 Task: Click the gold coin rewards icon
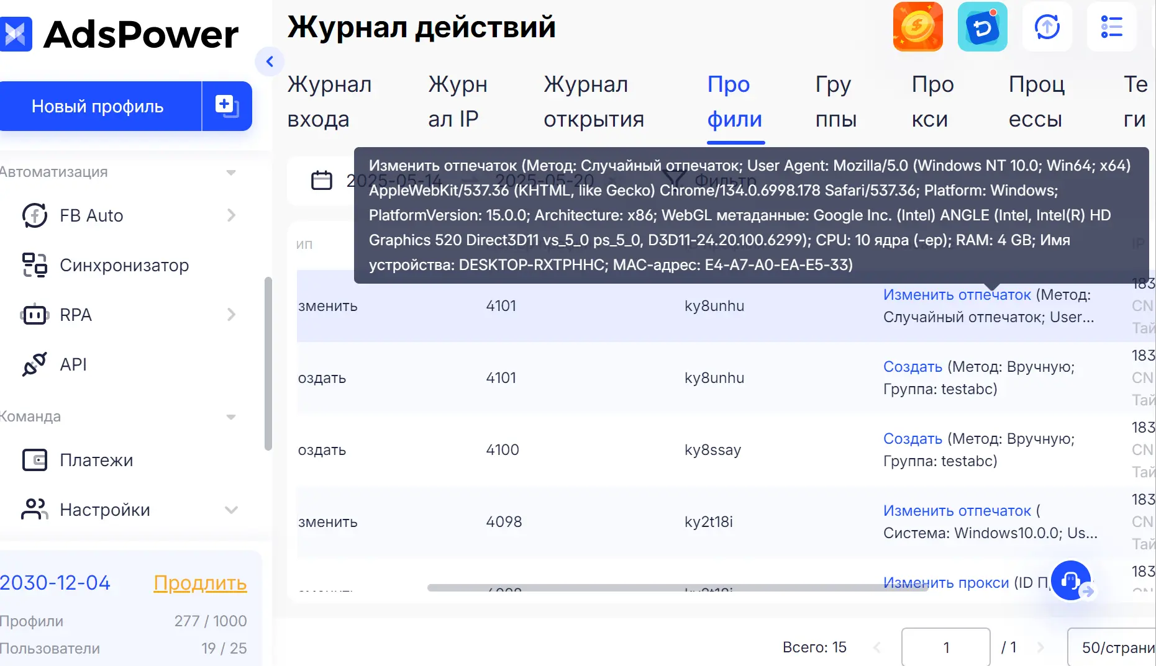tap(918, 27)
